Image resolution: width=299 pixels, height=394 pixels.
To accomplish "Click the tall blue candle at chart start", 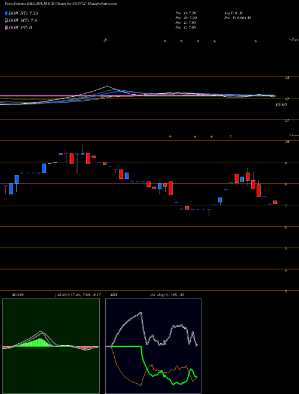I will (11, 189).
